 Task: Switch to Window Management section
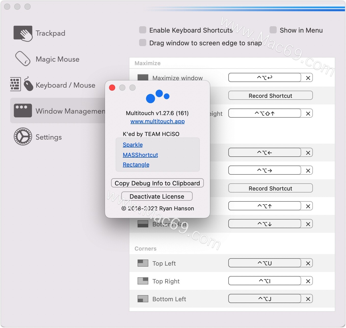tap(58, 111)
